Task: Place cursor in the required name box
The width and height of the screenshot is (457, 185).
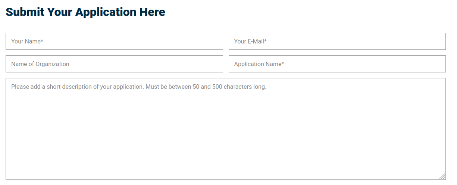Action: tap(114, 41)
